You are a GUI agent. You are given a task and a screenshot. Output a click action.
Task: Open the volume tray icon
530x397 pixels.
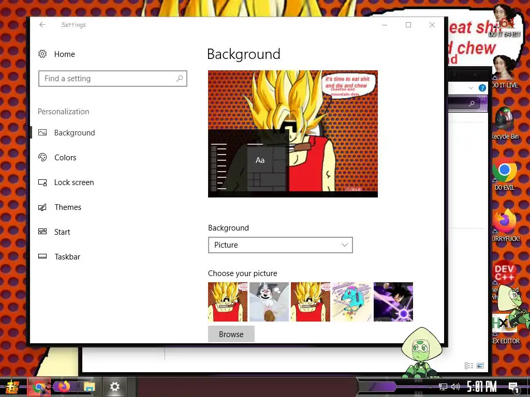click(x=455, y=387)
